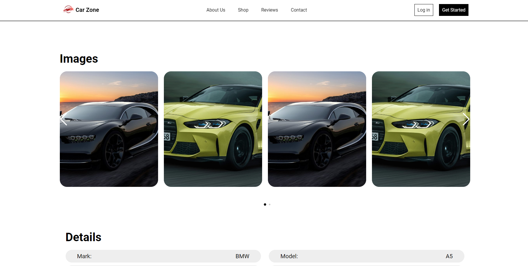This screenshot has height=266, width=528.
Task: Click the rightmost yellow car image
Action: coord(421,129)
